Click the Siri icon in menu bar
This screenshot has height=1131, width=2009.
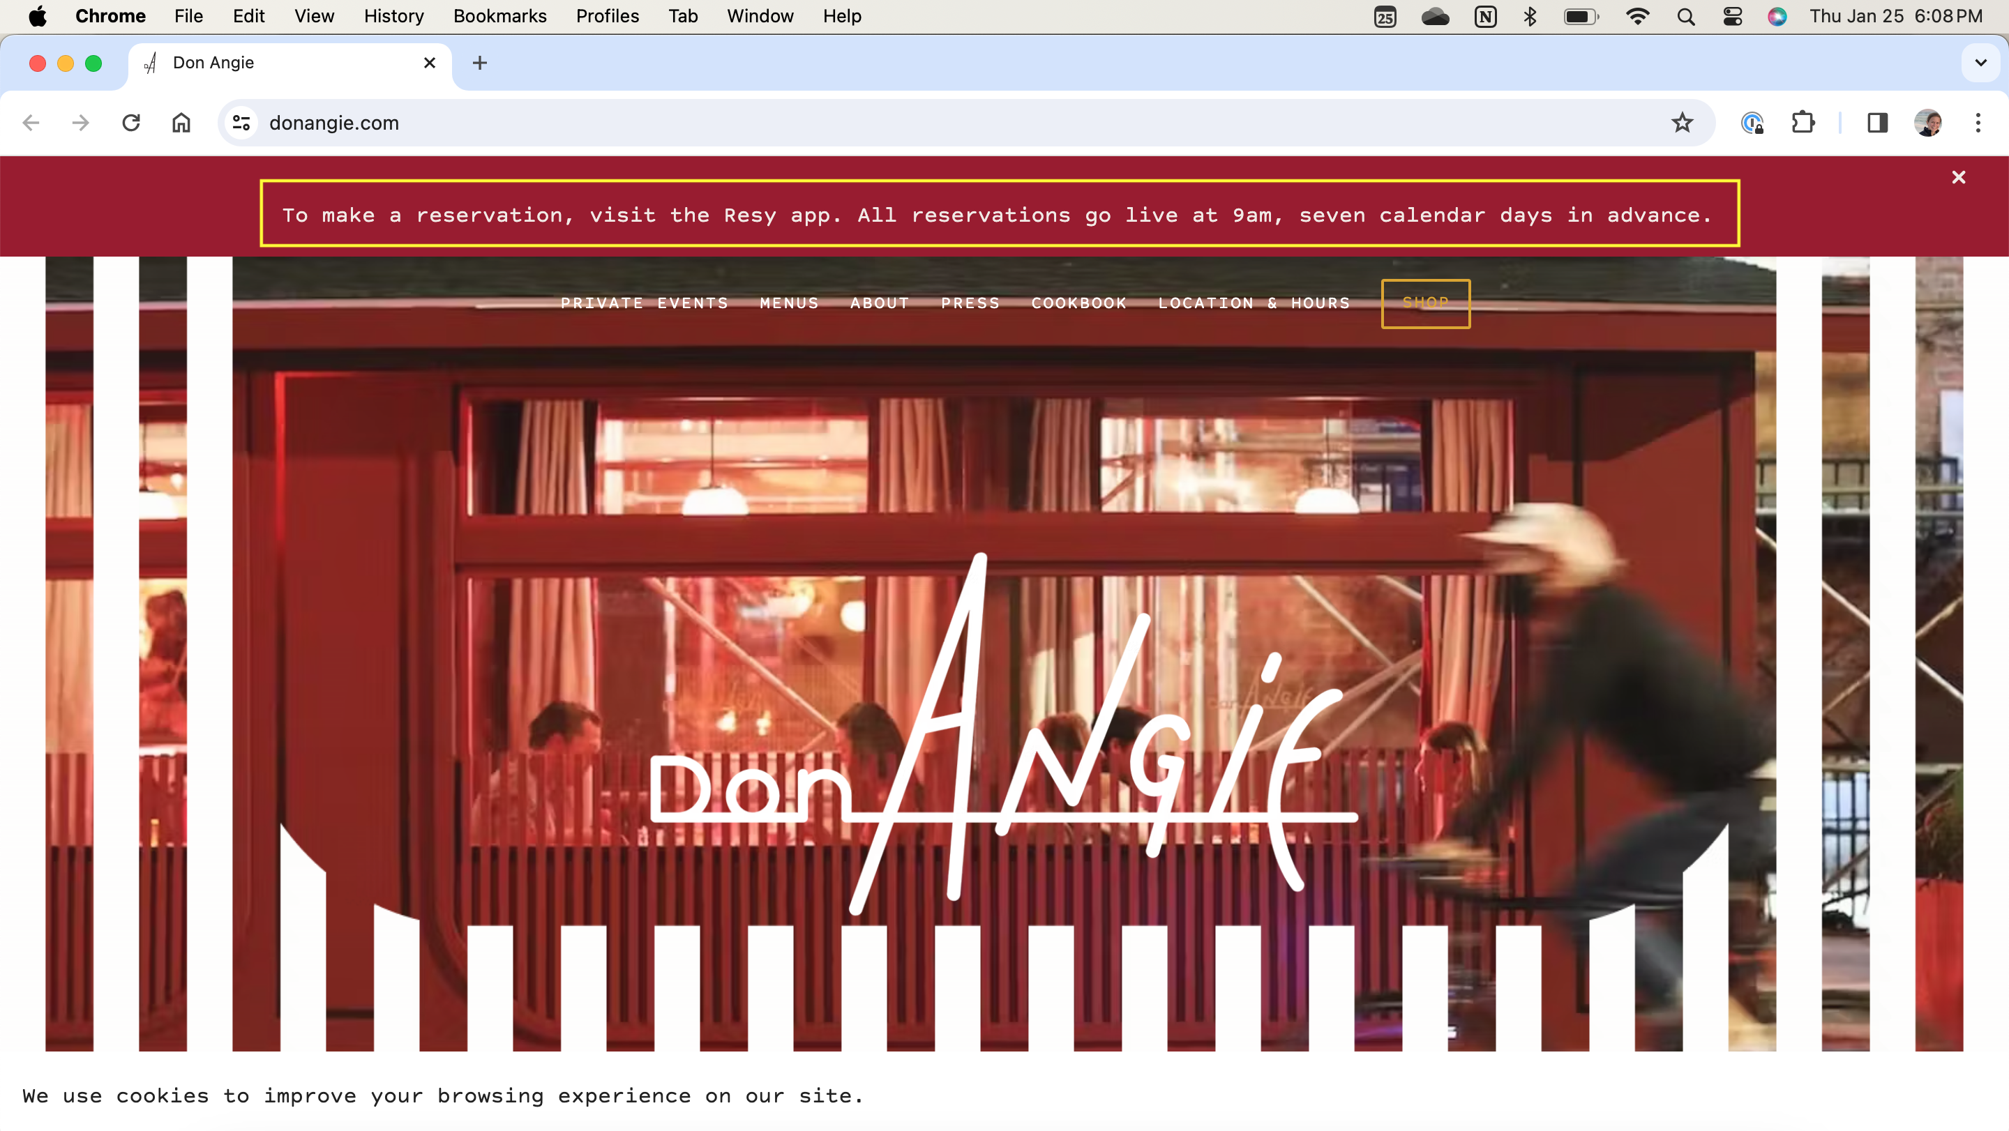click(x=1777, y=16)
